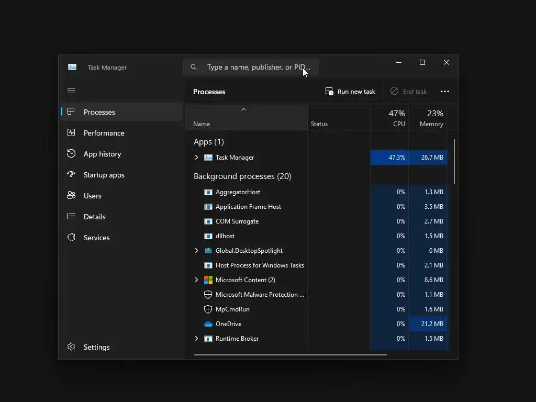536x402 pixels.
Task: Click the Run new task icon
Action: pyautogui.click(x=329, y=91)
